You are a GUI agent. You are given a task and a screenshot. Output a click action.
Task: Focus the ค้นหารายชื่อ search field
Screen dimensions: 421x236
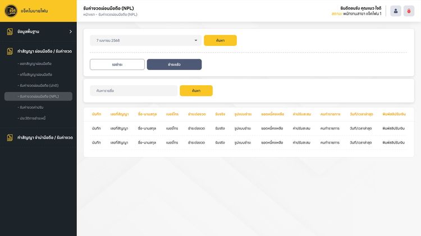coord(134,90)
